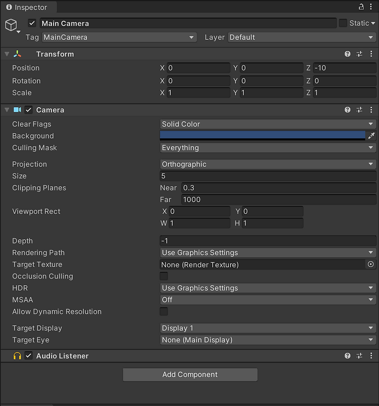379x406 pixels.
Task: Open the Tag dropdown MainCamera
Action: click(119, 37)
